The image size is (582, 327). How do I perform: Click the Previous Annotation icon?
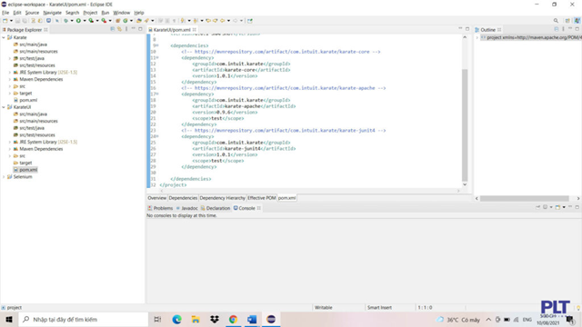pyautogui.click(x=196, y=21)
